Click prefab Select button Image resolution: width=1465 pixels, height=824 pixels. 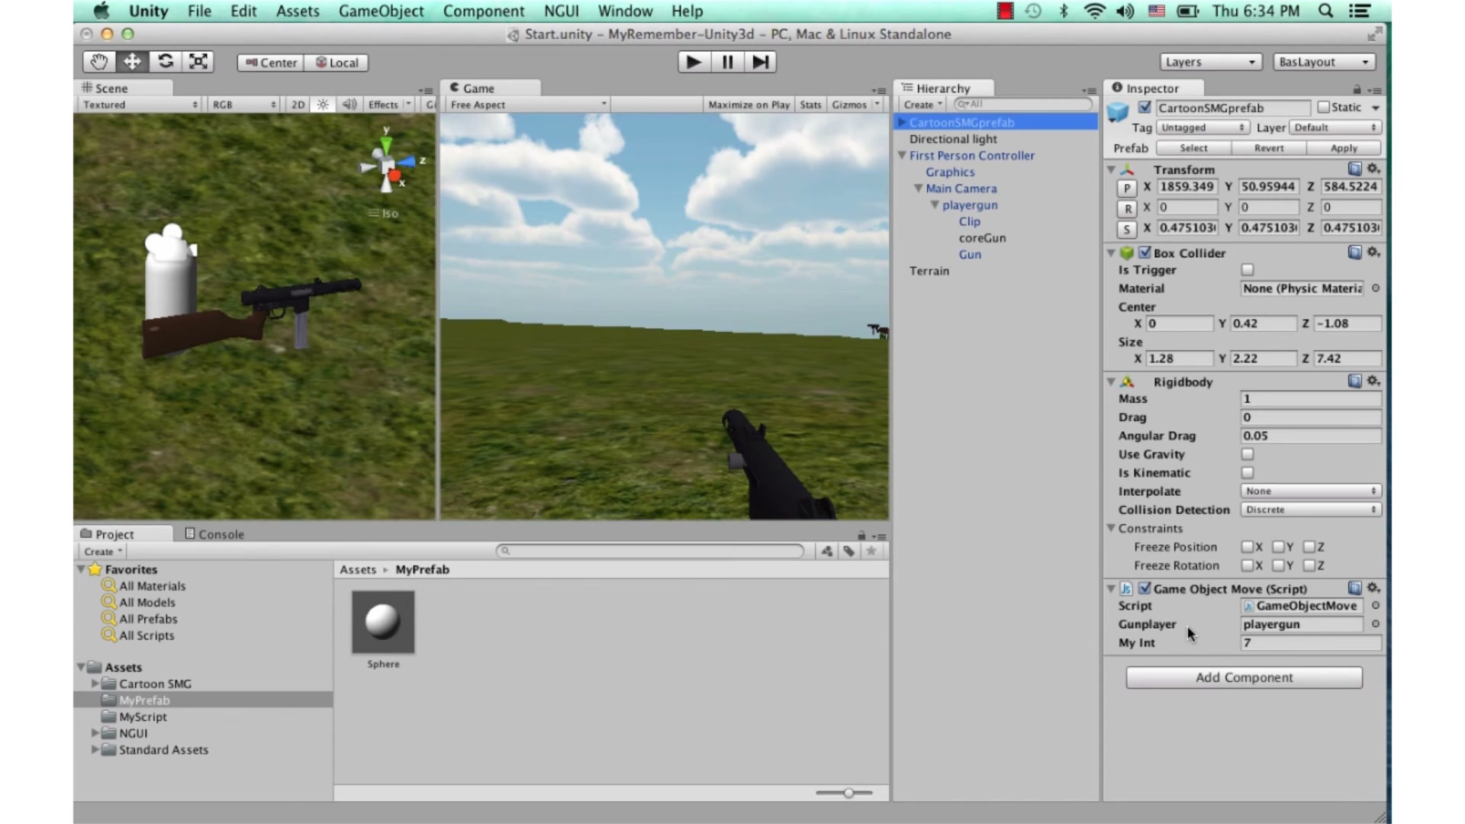coord(1193,148)
